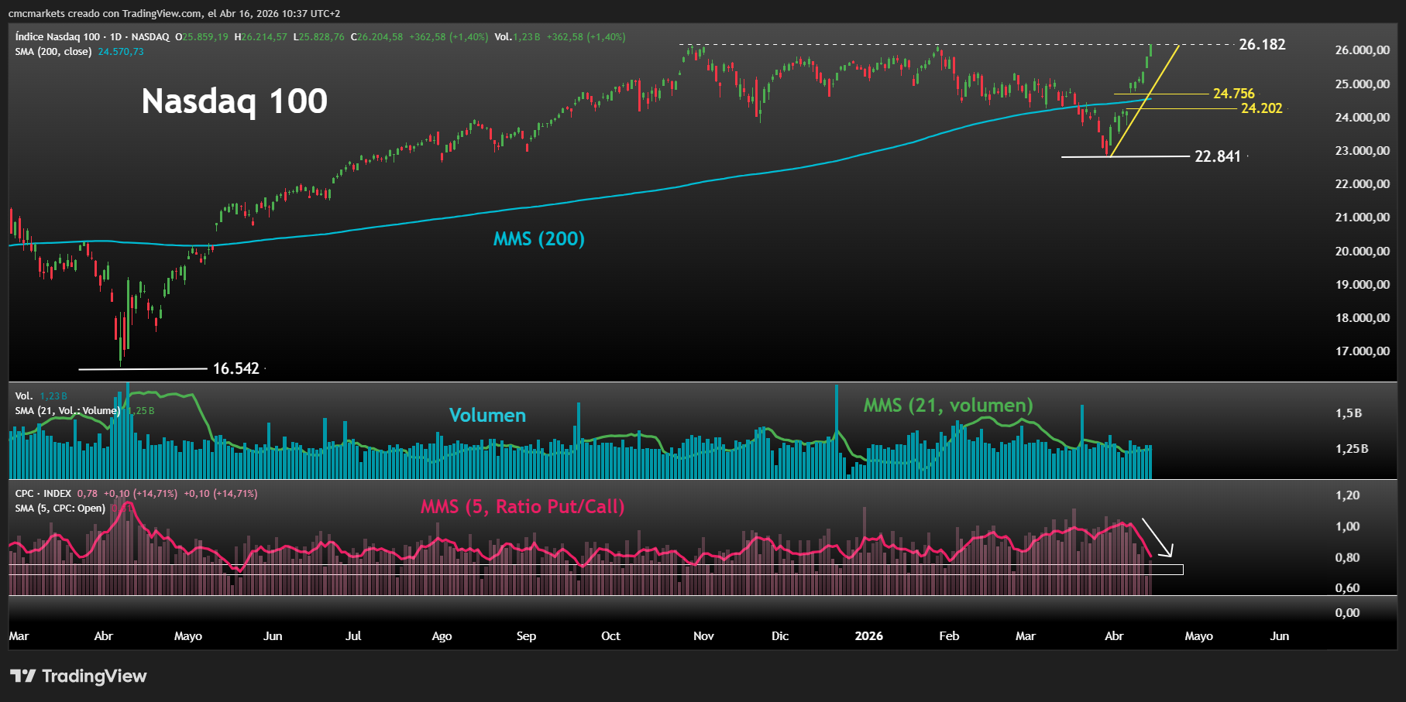Click the 22.841 support level label
The image size is (1406, 702).
[1216, 156]
